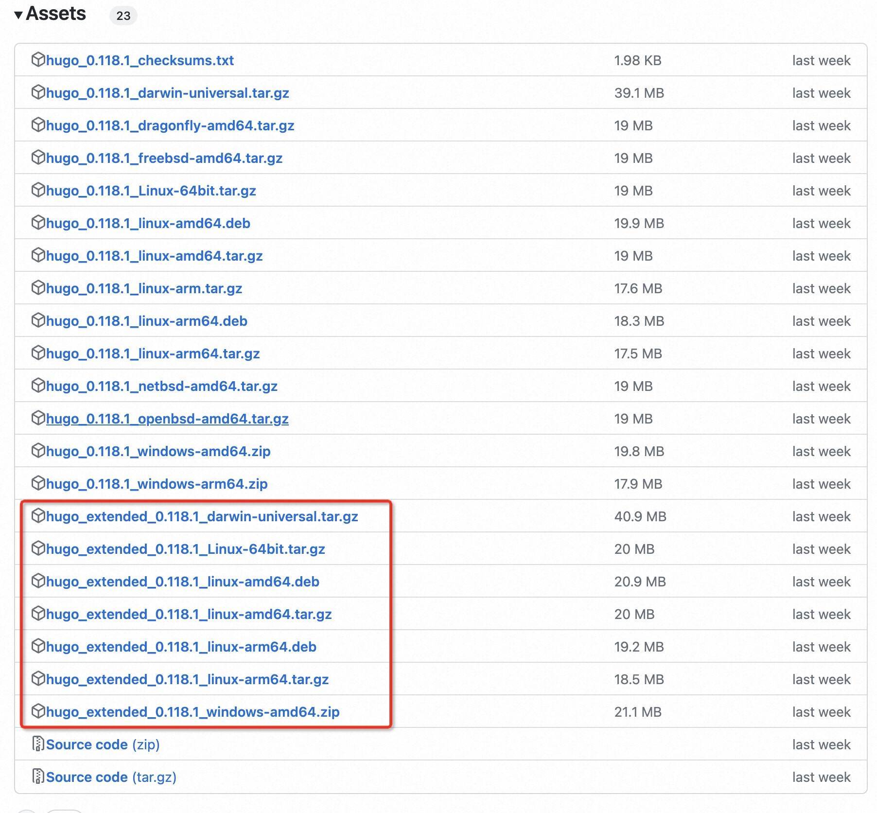Collapse the Assets section triangle
The width and height of the screenshot is (877, 813).
(x=18, y=15)
